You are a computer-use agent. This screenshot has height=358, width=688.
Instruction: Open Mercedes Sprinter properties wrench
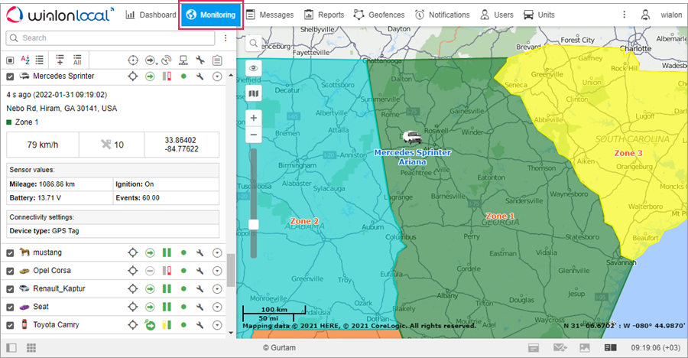pos(200,76)
